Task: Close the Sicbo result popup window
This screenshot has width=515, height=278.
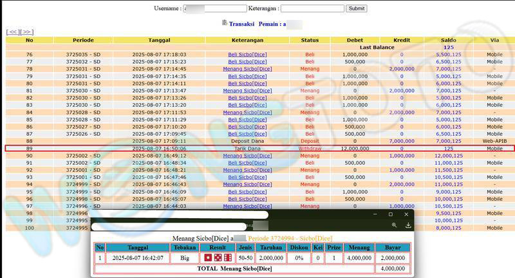Action: tap(406, 214)
